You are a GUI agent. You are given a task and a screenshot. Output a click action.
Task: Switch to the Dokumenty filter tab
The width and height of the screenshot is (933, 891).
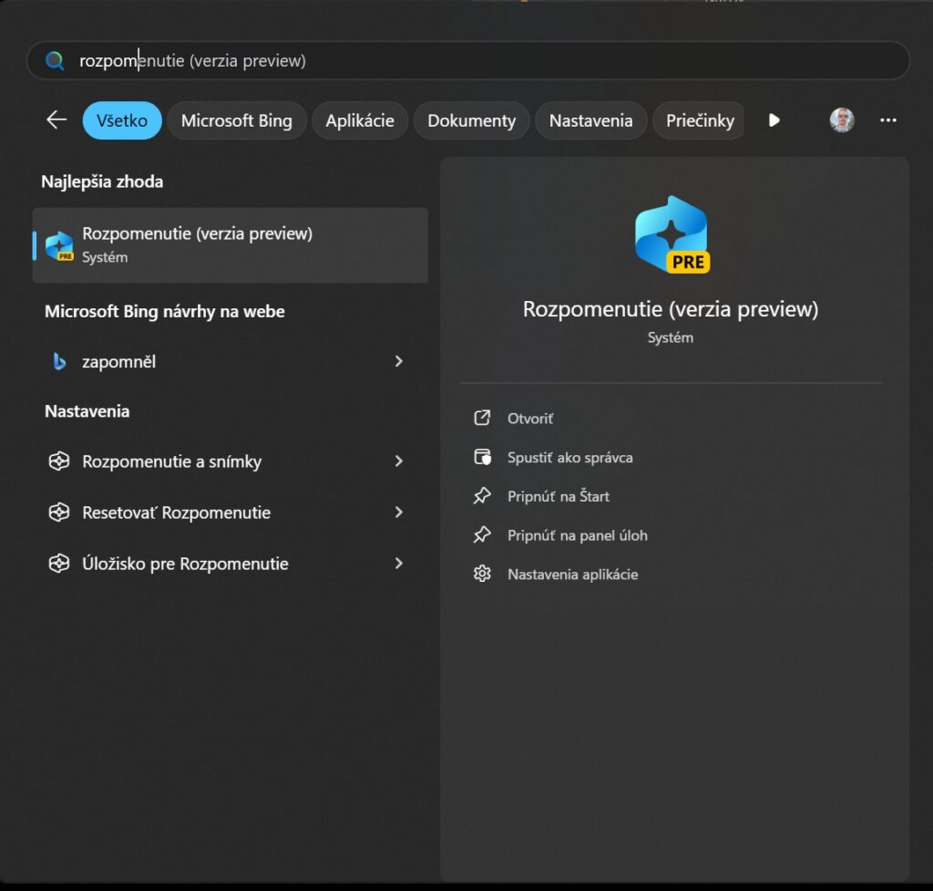[471, 119]
